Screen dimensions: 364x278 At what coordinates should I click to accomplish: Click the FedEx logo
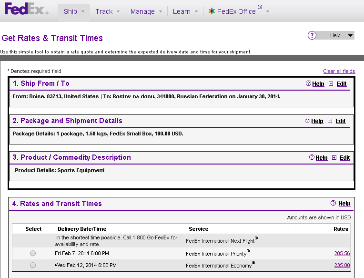pyautogui.click(x=26, y=9)
